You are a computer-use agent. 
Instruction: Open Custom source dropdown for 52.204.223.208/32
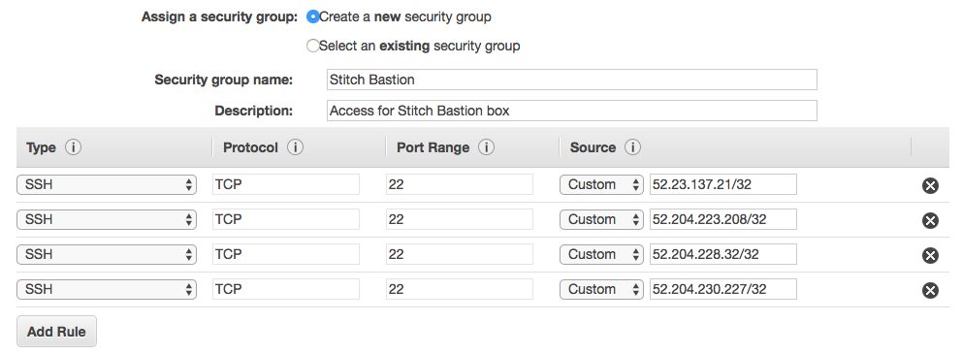pos(601,219)
